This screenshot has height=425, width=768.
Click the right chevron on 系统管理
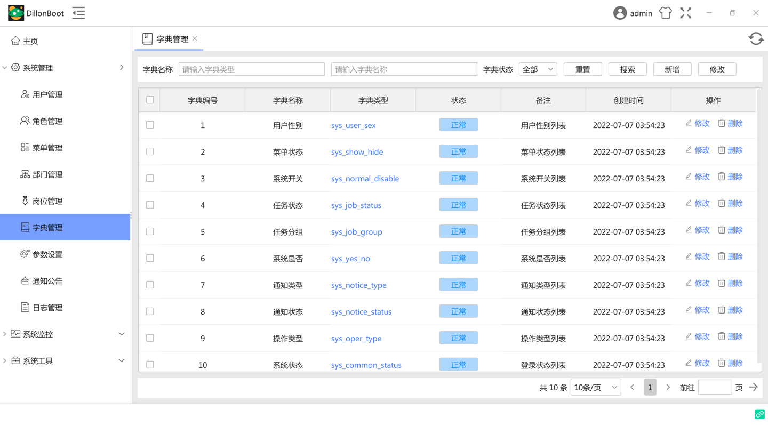point(122,68)
